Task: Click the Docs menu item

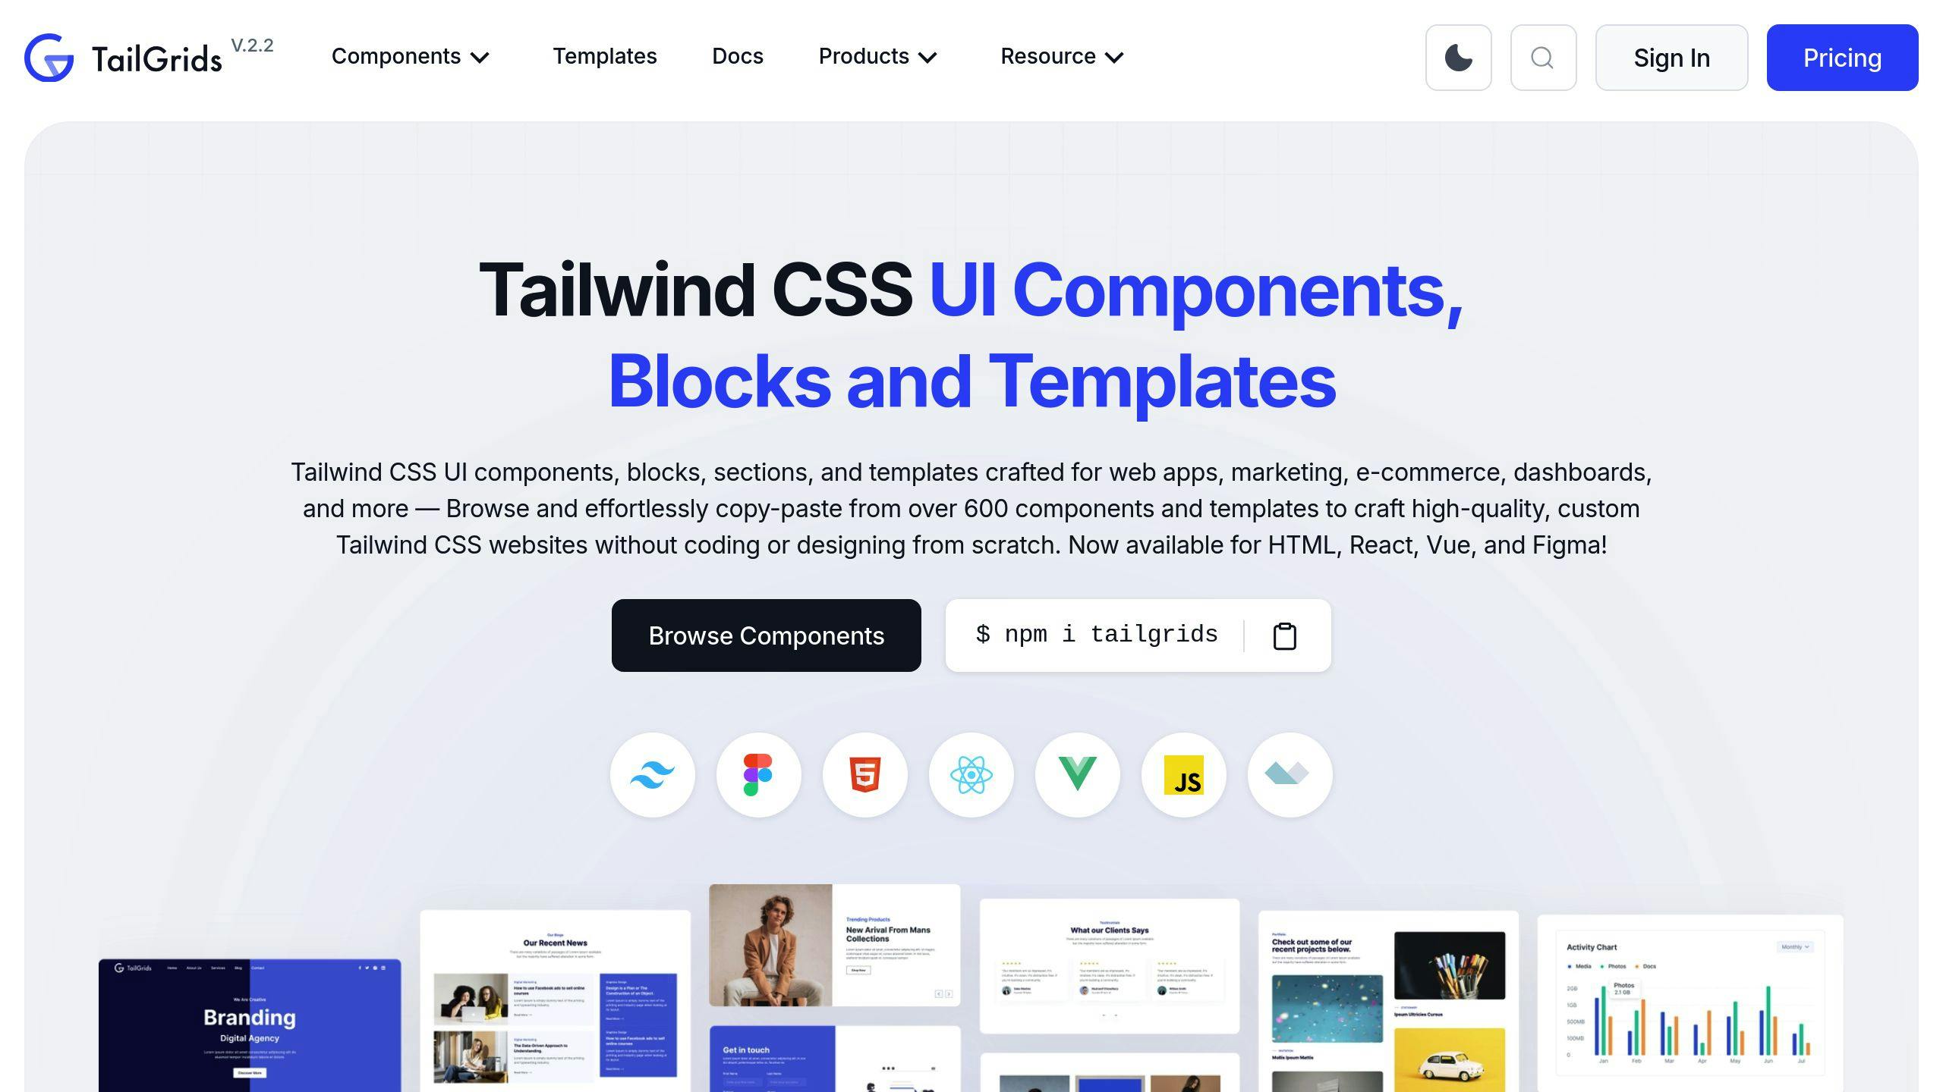Action: 738,56
